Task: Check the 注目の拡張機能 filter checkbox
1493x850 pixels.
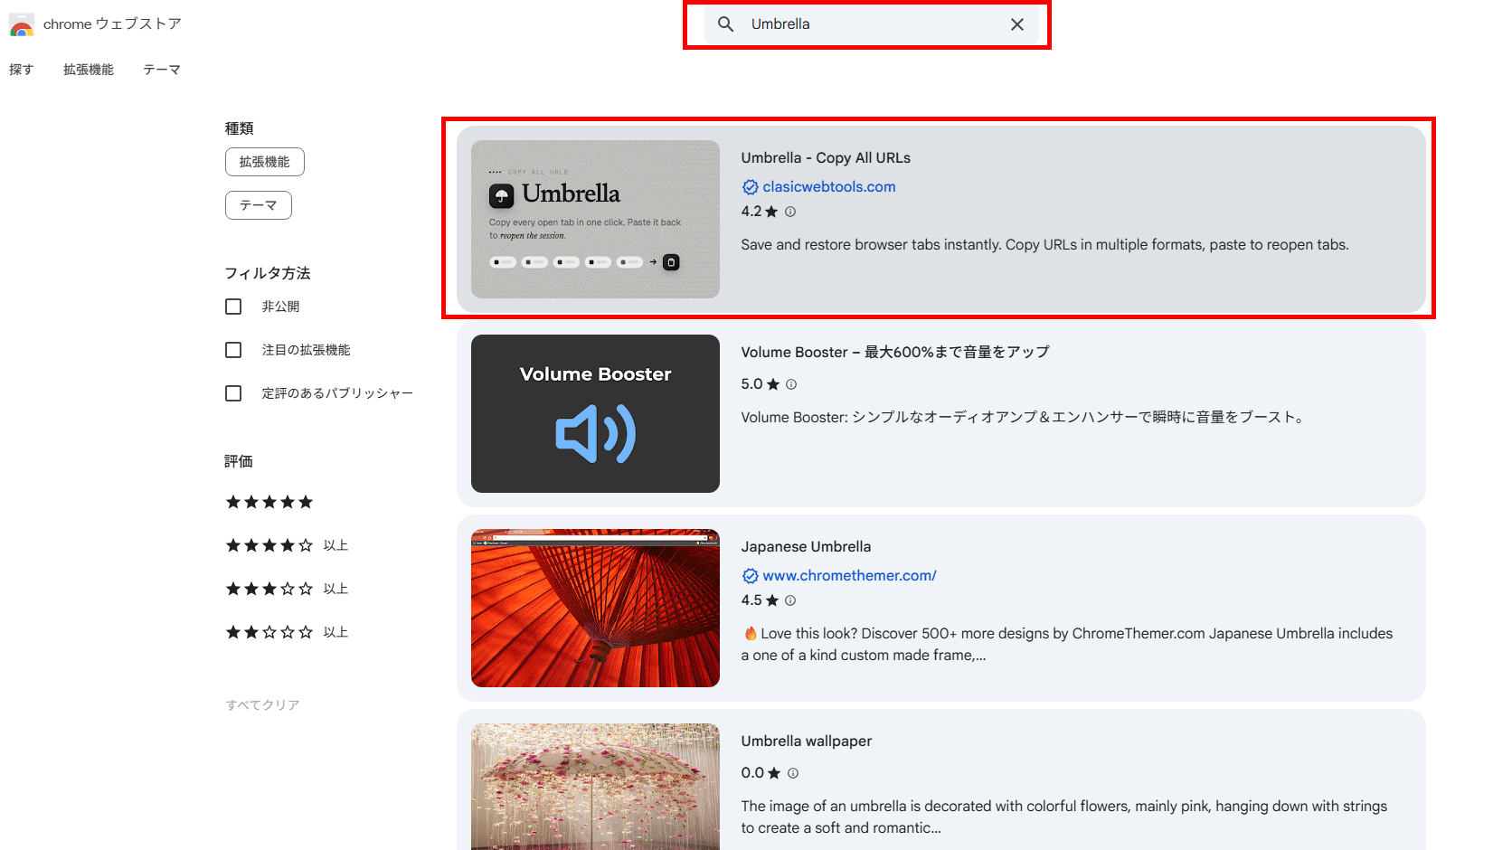Action: (x=233, y=350)
